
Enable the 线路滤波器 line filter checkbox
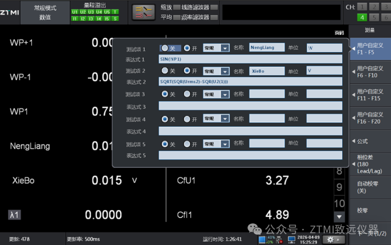tap(214, 7)
